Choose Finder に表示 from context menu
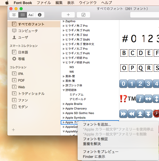 click(118, 157)
